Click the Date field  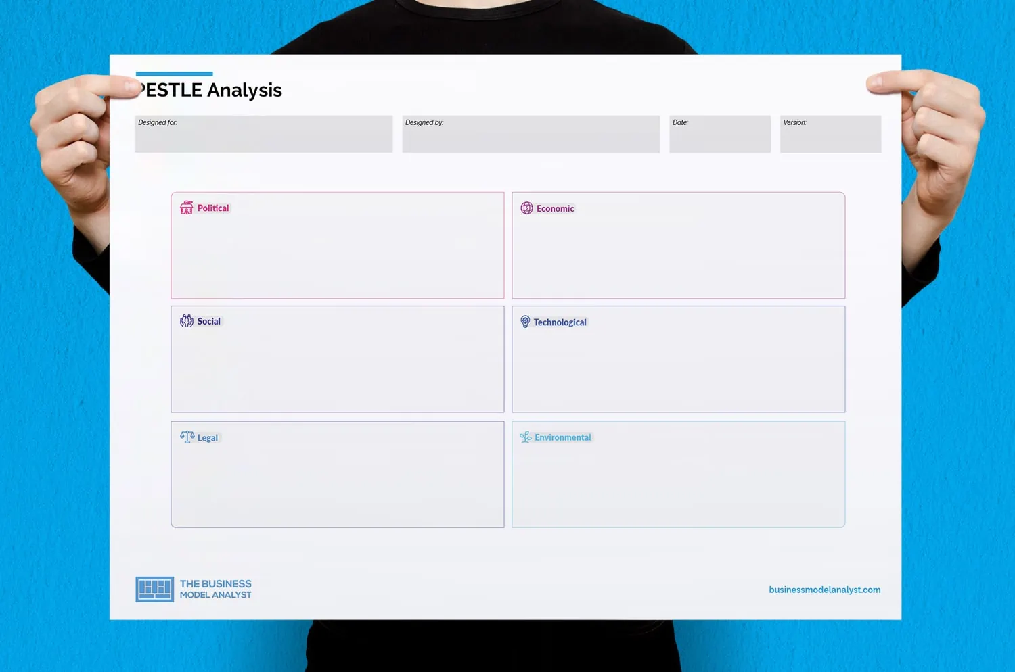(x=719, y=135)
